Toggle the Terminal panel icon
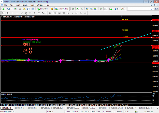 click(28, 9)
